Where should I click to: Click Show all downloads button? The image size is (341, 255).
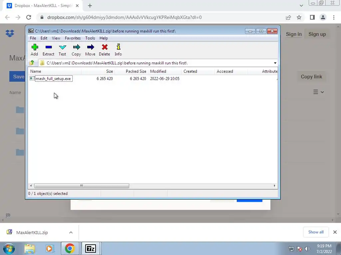pyautogui.click(x=316, y=232)
